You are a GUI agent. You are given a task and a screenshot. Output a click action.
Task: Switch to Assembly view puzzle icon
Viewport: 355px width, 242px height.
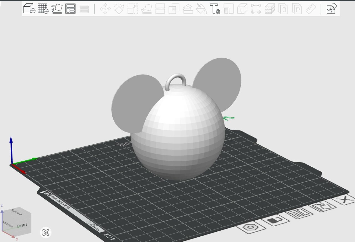(x=331, y=9)
